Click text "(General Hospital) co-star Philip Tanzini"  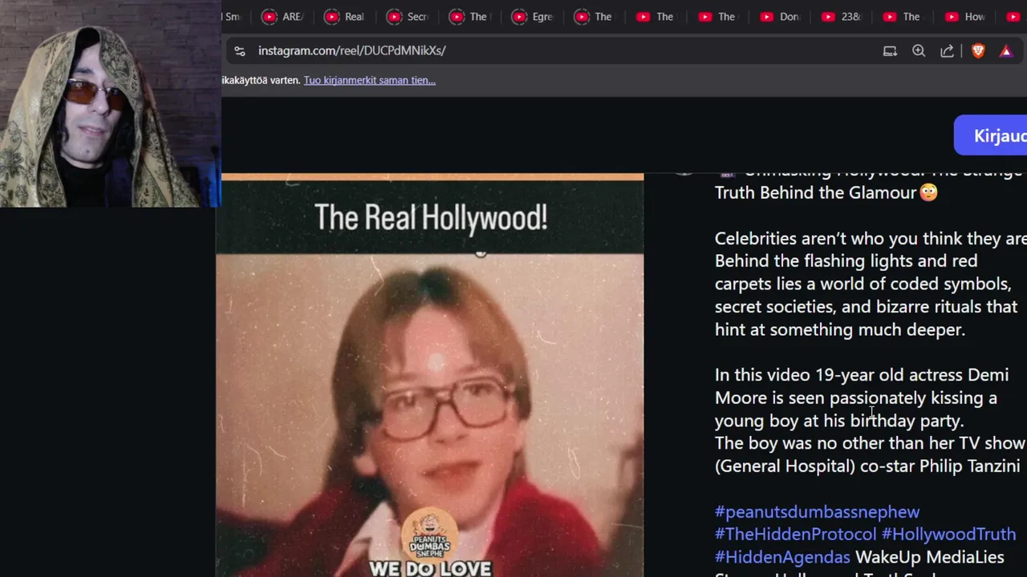pyautogui.click(x=867, y=466)
